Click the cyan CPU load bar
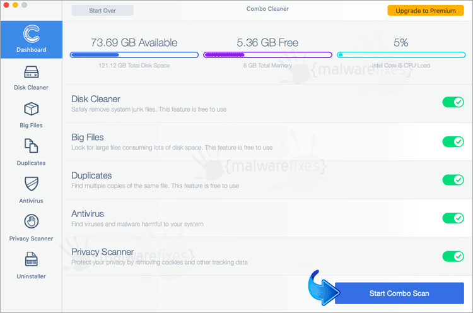 point(401,55)
